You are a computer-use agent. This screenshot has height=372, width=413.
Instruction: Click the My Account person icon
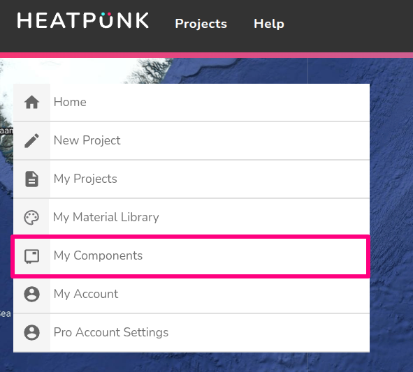click(32, 294)
